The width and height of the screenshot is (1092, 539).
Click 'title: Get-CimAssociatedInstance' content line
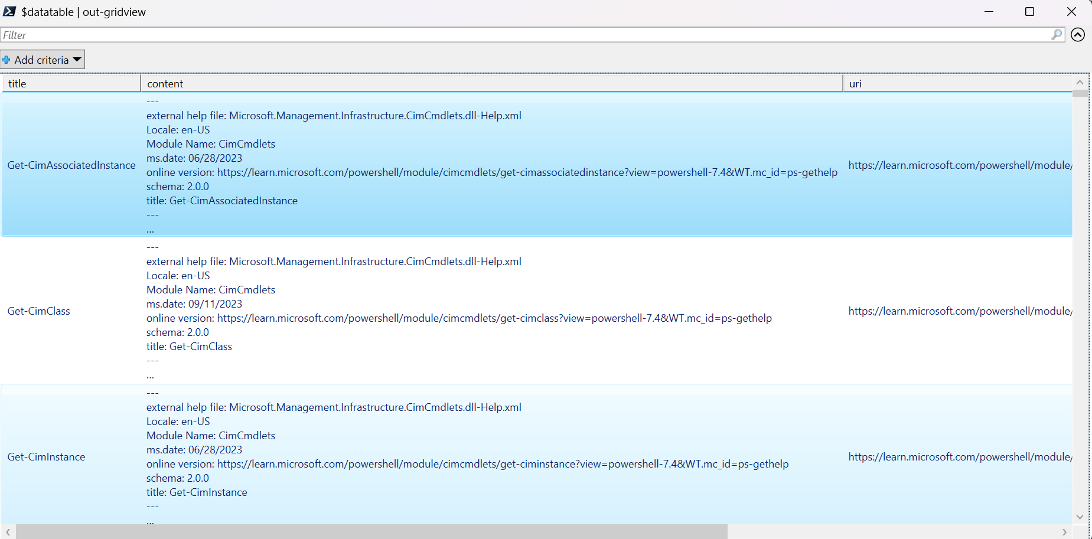tap(222, 201)
